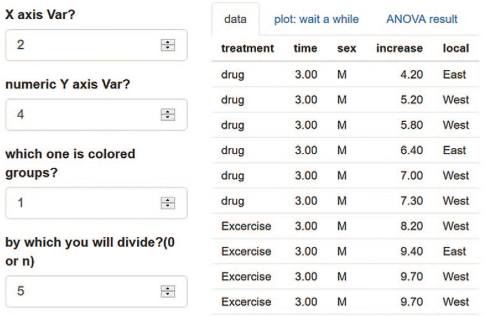Click the local column header

click(455, 48)
